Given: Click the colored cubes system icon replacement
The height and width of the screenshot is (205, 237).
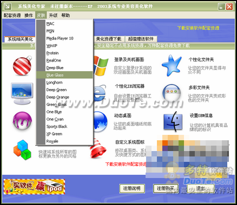Looking at the screenshot, I should [x=22, y=150].
